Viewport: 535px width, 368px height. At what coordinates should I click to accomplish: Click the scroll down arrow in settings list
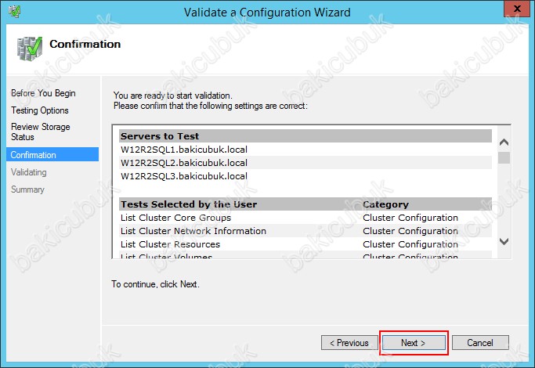tap(504, 242)
